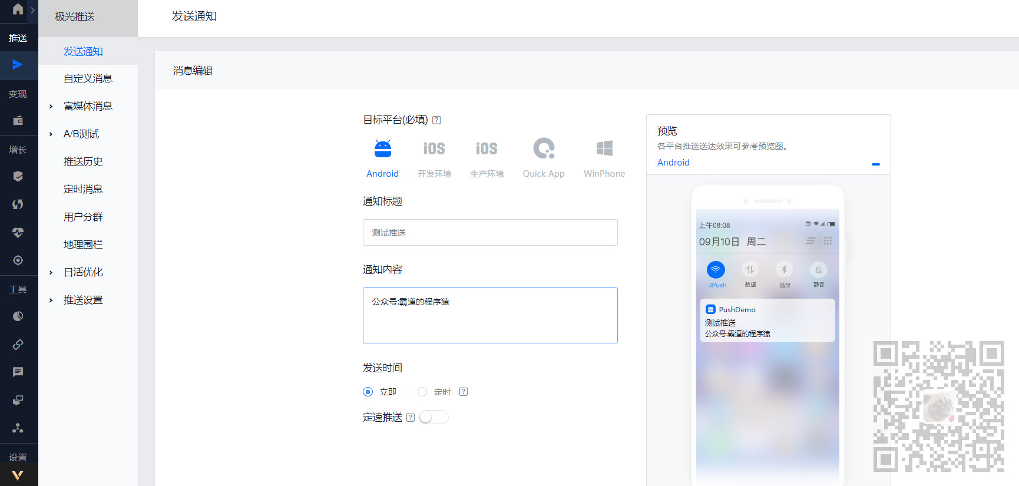Open the pie chart statistics icon
The image size is (1019, 486).
18,316
